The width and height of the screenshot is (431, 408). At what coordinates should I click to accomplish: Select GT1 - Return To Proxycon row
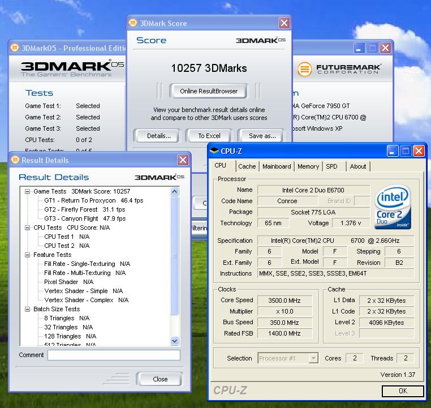click(x=93, y=200)
